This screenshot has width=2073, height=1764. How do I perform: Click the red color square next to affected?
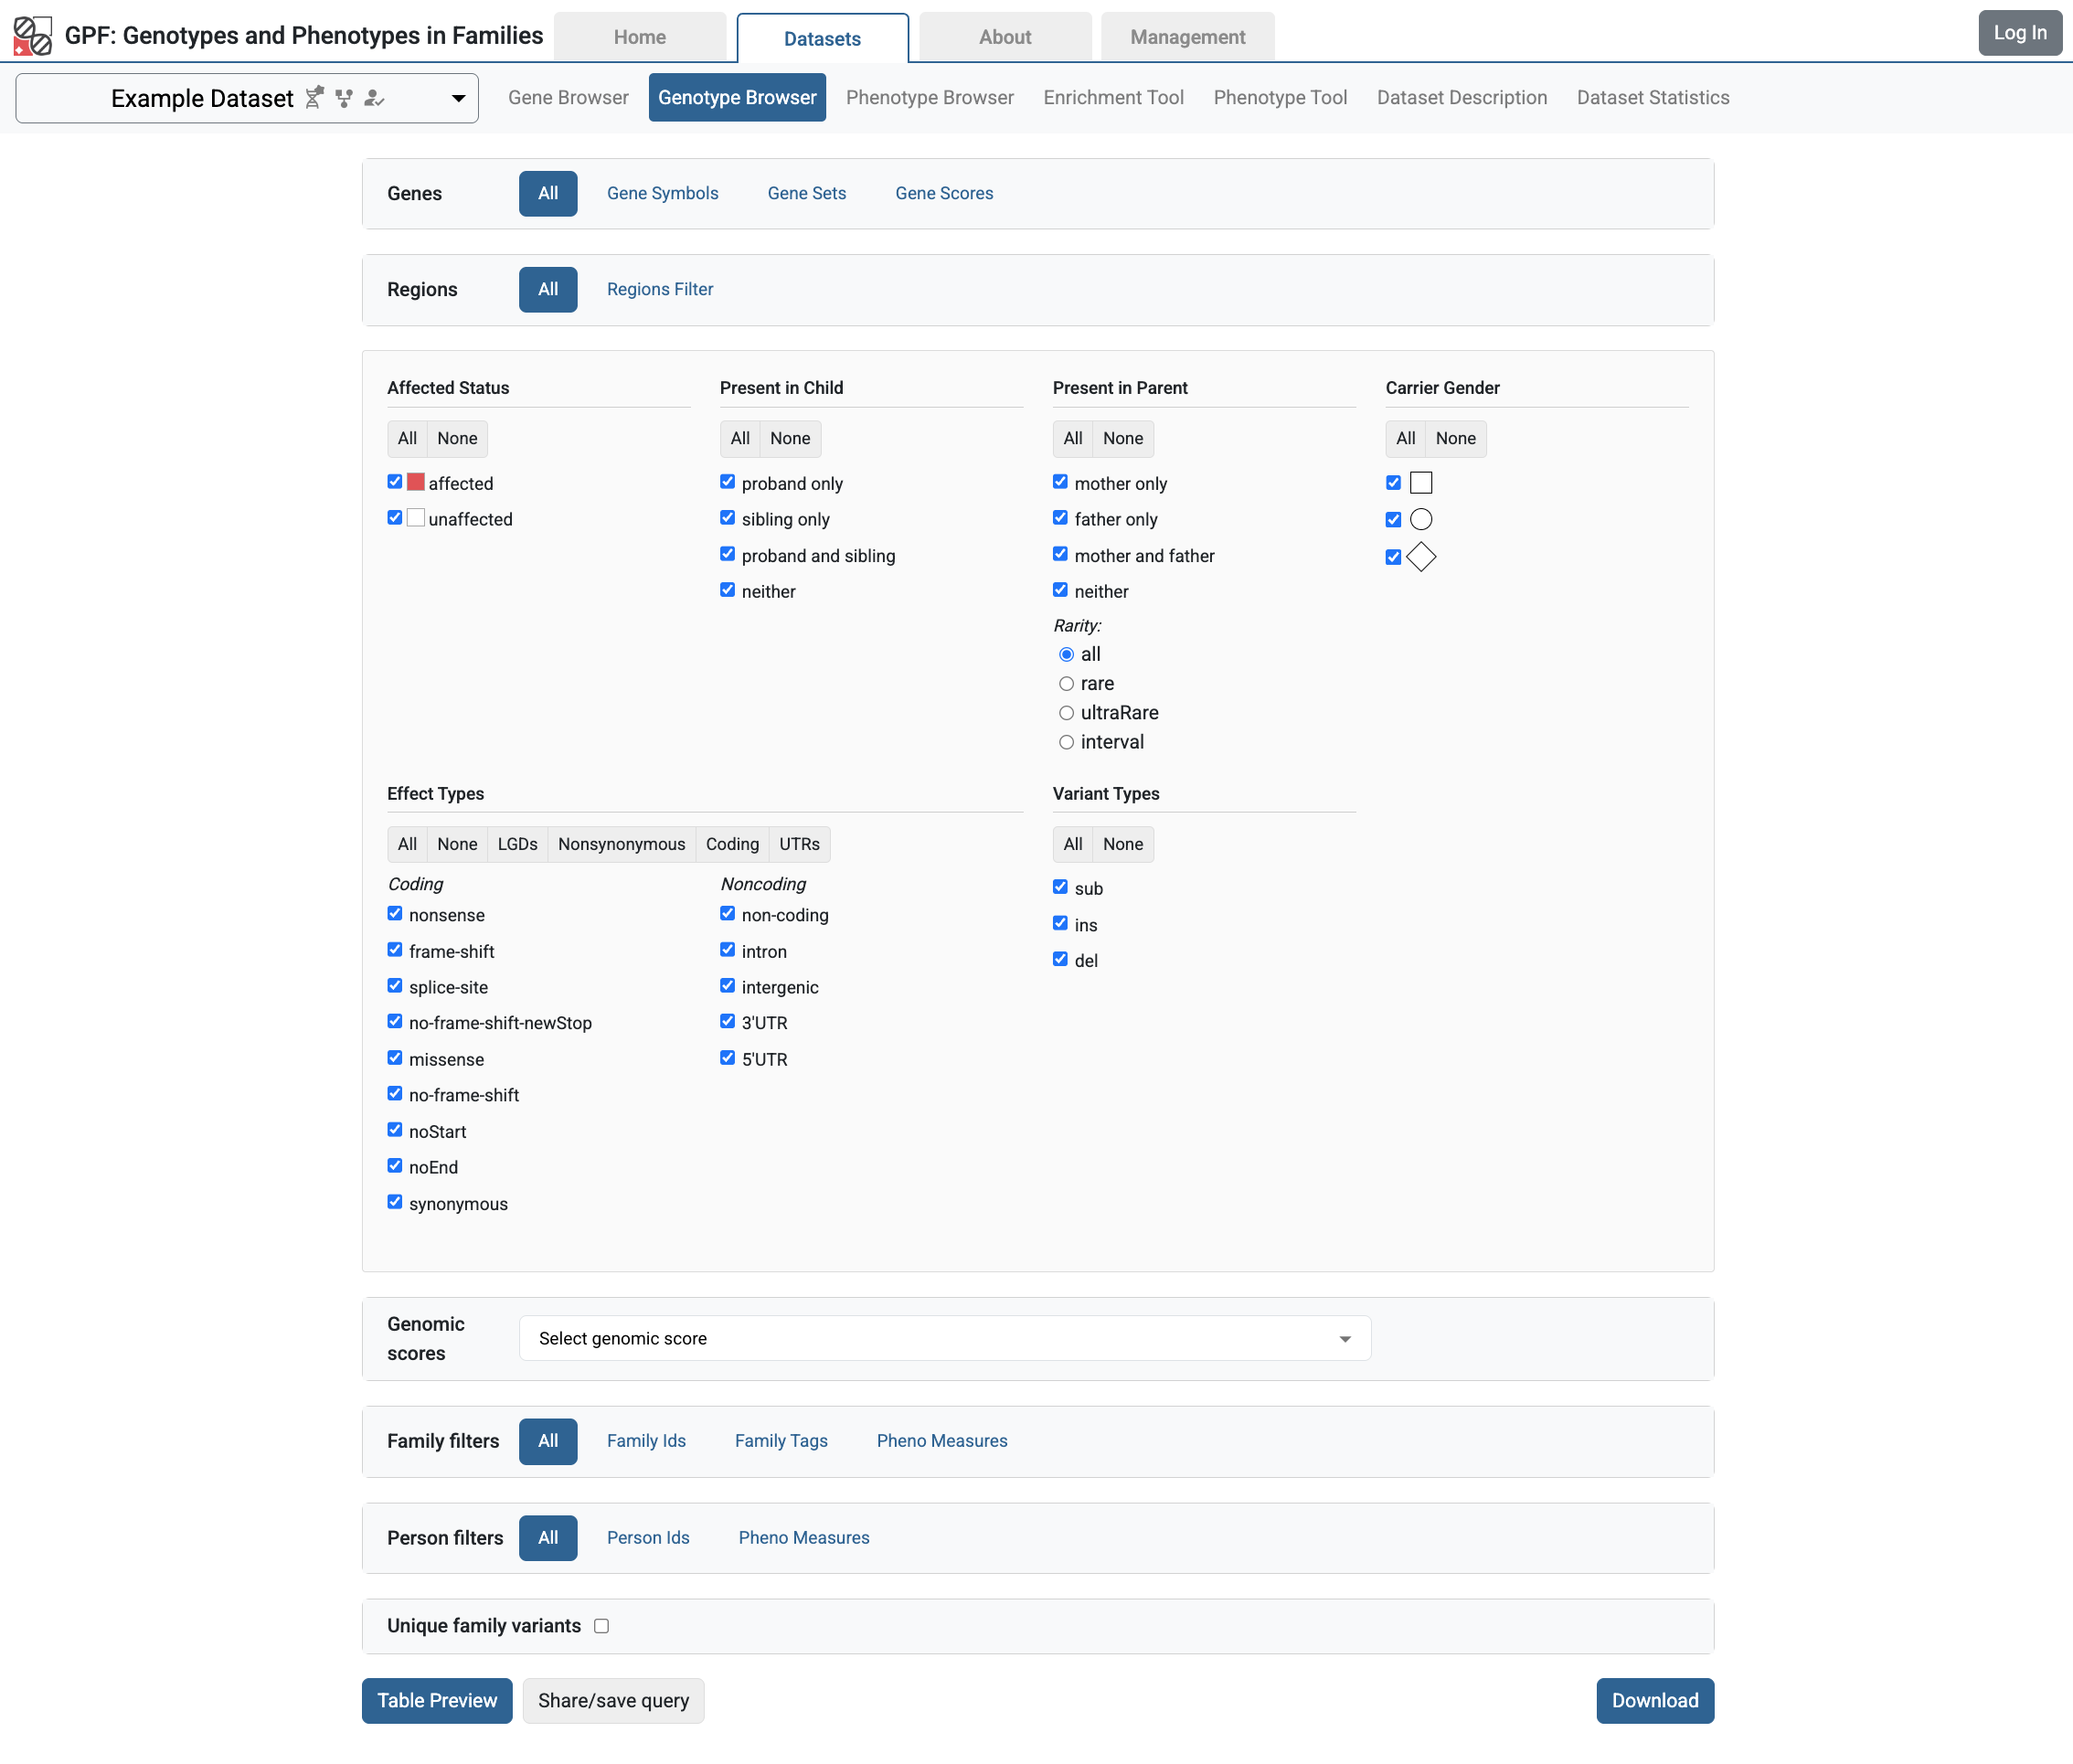point(415,481)
